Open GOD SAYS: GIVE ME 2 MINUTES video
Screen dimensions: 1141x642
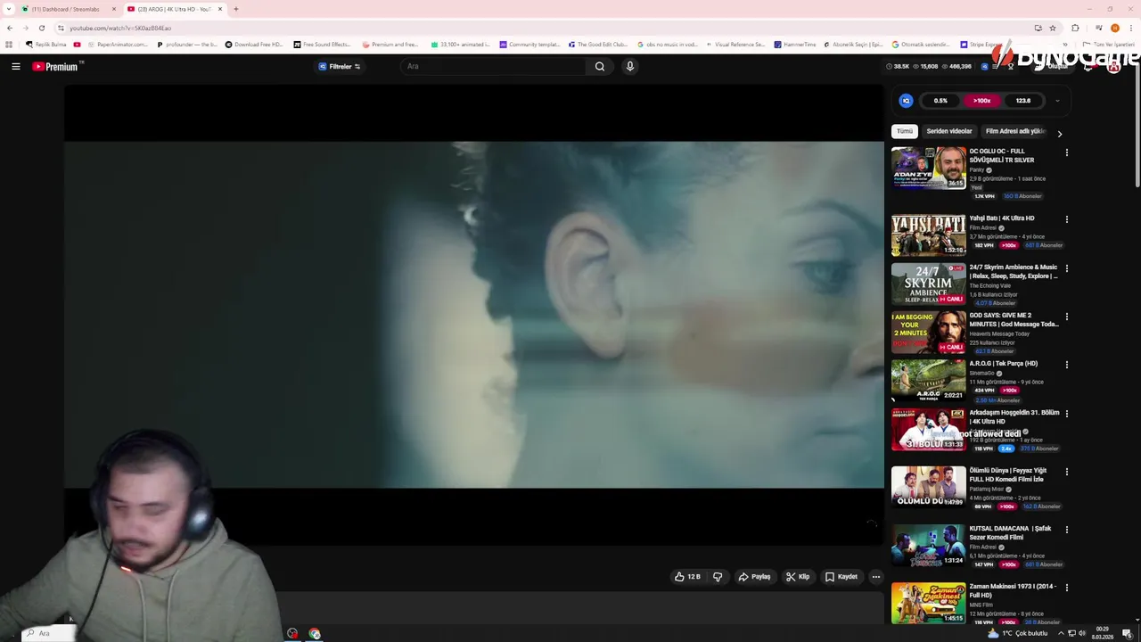pyautogui.click(x=1014, y=320)
